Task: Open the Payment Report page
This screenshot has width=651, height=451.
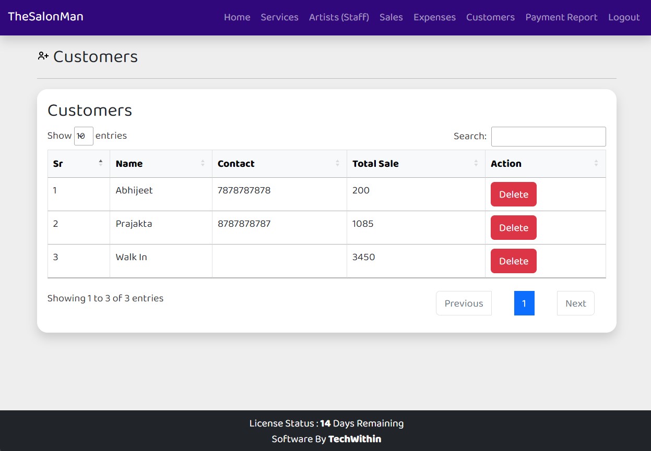Action: [561, 17]
